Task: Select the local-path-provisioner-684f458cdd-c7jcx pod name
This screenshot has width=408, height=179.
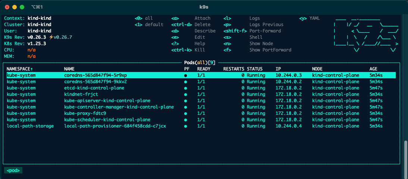Action: click(115, 126)
